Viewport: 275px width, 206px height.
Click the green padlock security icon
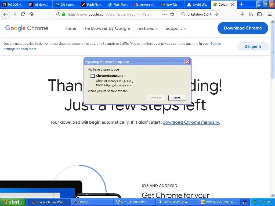[x=64, y=14]
